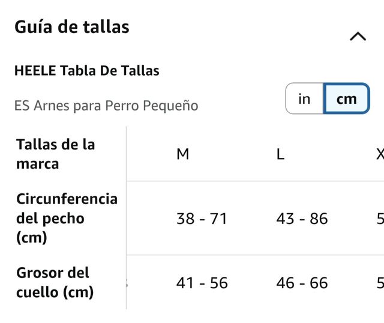Click the vertical divider beside the row headers
Screen dimensions: 384x323
126,217
